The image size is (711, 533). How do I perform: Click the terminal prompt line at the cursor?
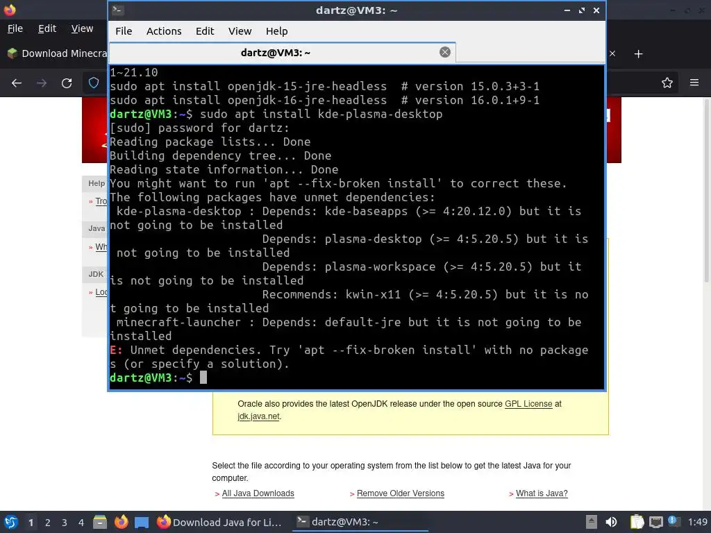point(203,378)
